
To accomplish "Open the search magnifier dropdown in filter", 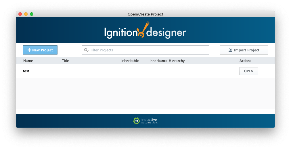I will pyautogui.click(x=87, y=50).
